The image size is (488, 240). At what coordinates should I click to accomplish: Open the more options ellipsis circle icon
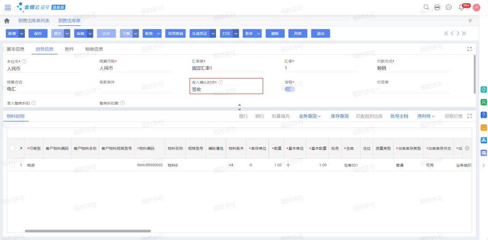point(437,7)
